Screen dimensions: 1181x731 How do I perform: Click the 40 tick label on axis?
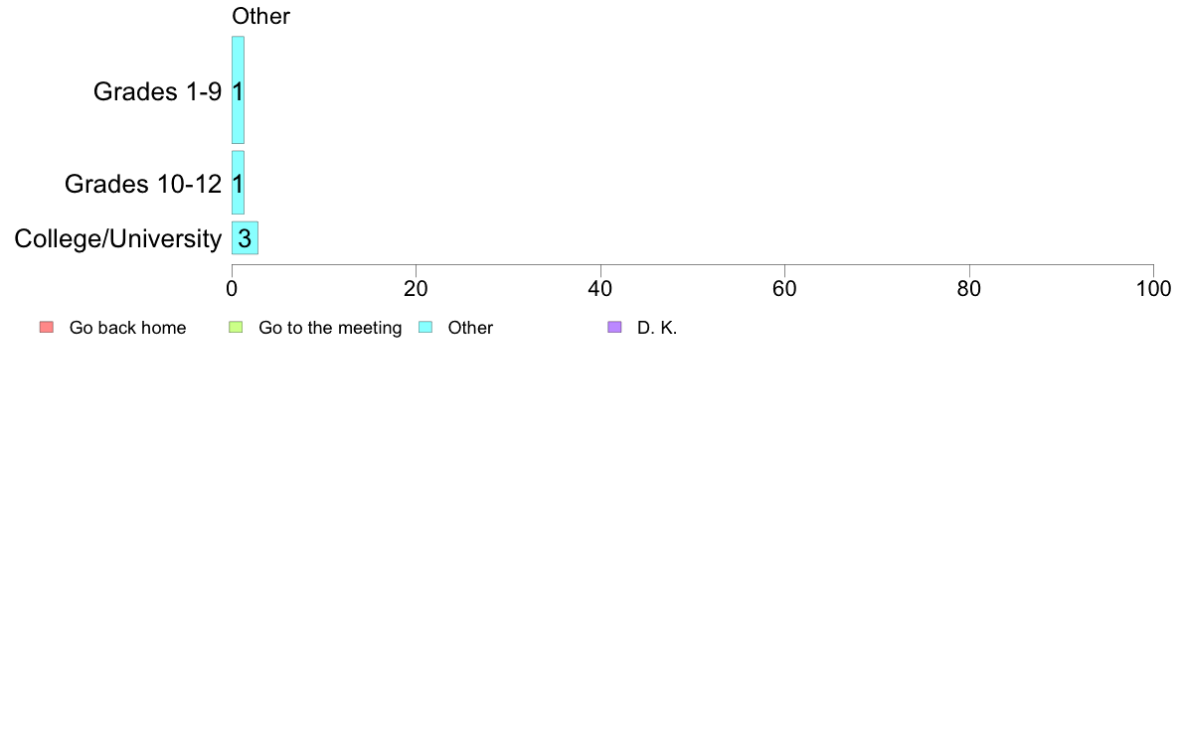600,288
